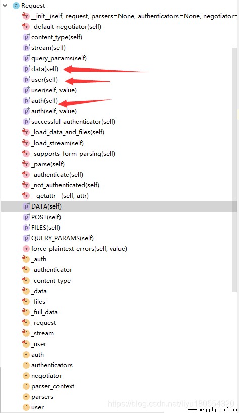Click the setter property icon beside user(self, value)
The image size is (239, 413).
point(26,90)
